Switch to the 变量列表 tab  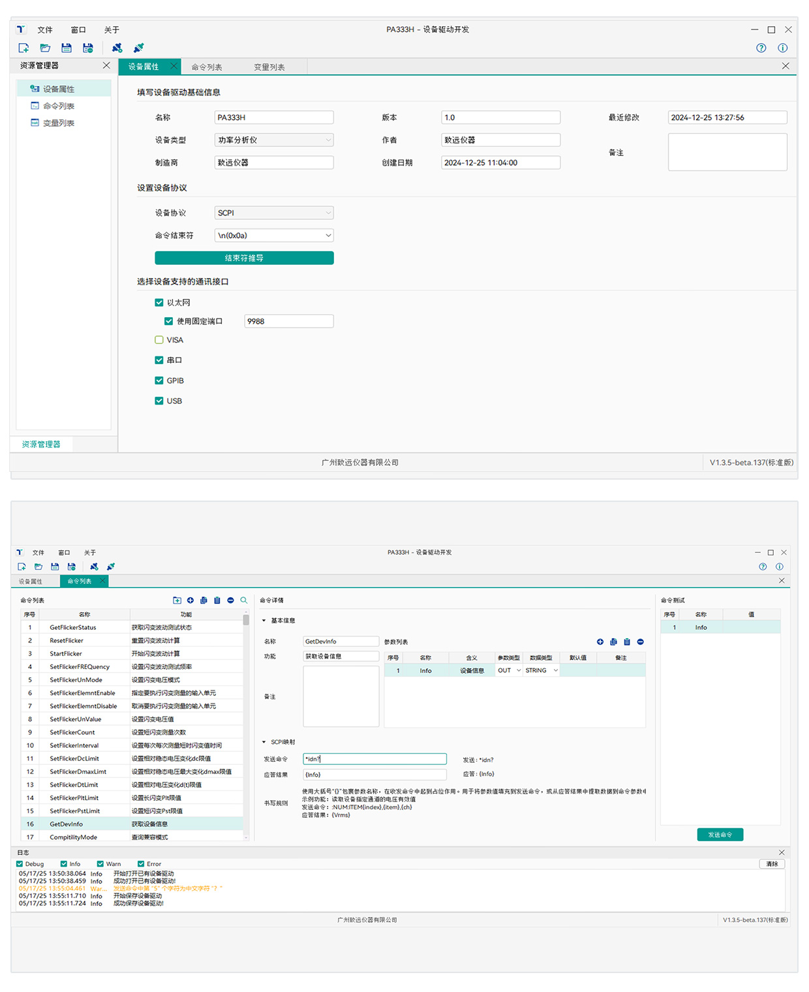tap(269, 67)
